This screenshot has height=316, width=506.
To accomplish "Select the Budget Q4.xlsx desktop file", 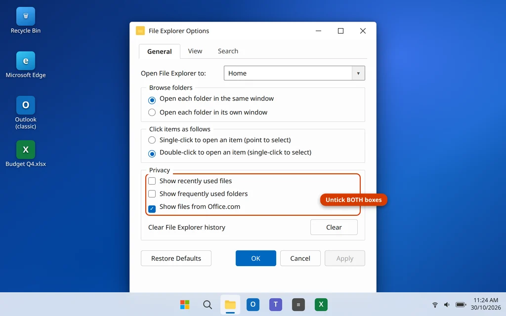I will (26, 154).
